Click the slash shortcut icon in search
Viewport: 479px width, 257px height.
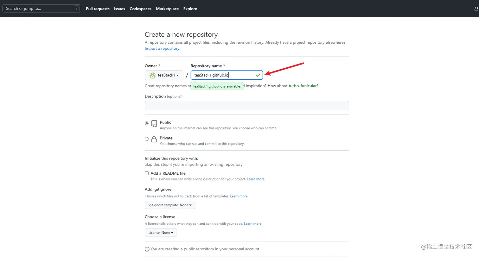(77, 9)
